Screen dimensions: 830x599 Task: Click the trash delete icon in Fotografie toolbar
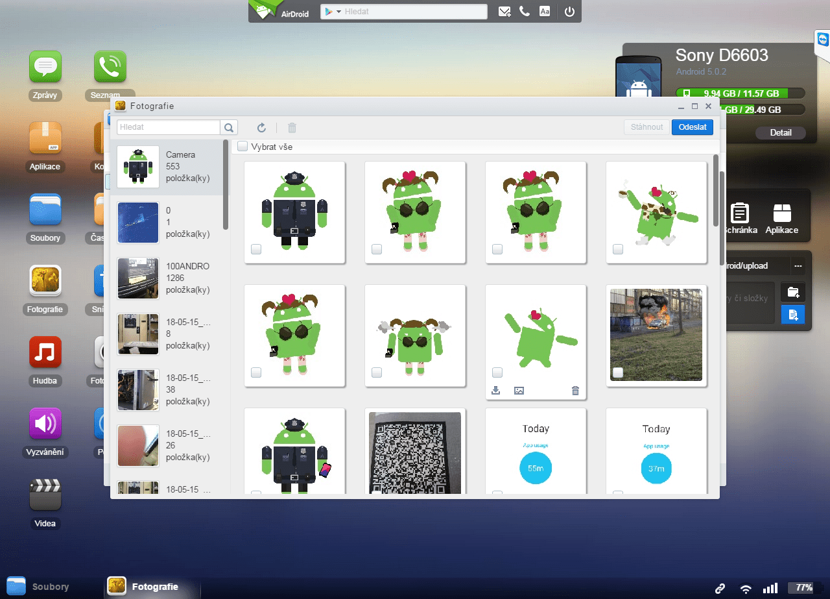292,128
